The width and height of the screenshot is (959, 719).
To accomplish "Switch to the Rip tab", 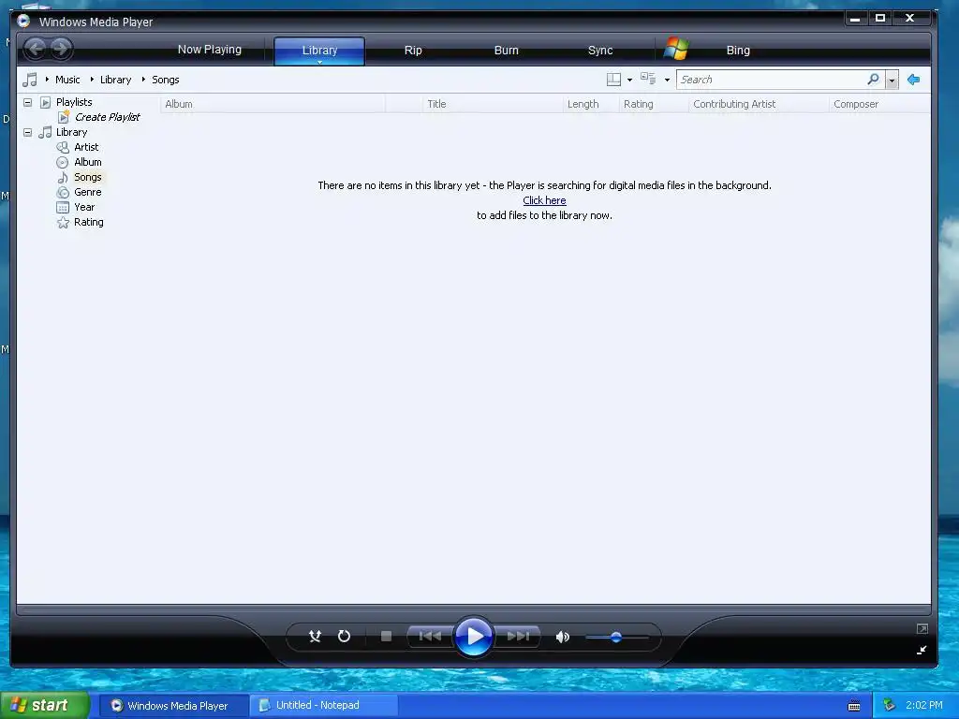I will click(x=413, y=51).
